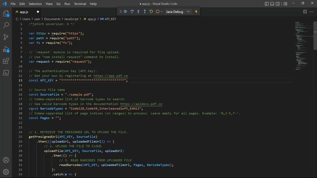
Task: Click the debug Step Over button
Action: (x=132, y=12)
